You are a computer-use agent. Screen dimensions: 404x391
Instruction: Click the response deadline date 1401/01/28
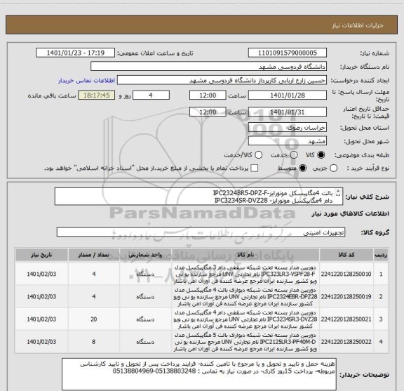288,95
